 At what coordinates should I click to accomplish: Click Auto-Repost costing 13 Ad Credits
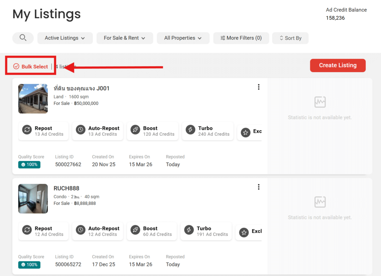(x=97, y=131)
